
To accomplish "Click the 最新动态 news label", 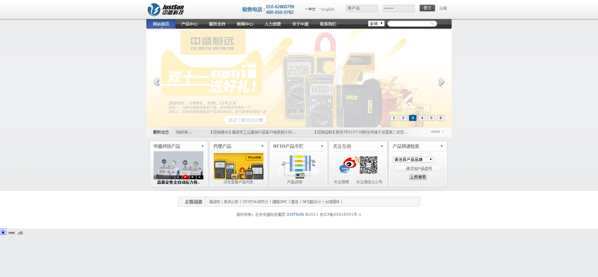I will pyautogui.click(x=161, y=132).
